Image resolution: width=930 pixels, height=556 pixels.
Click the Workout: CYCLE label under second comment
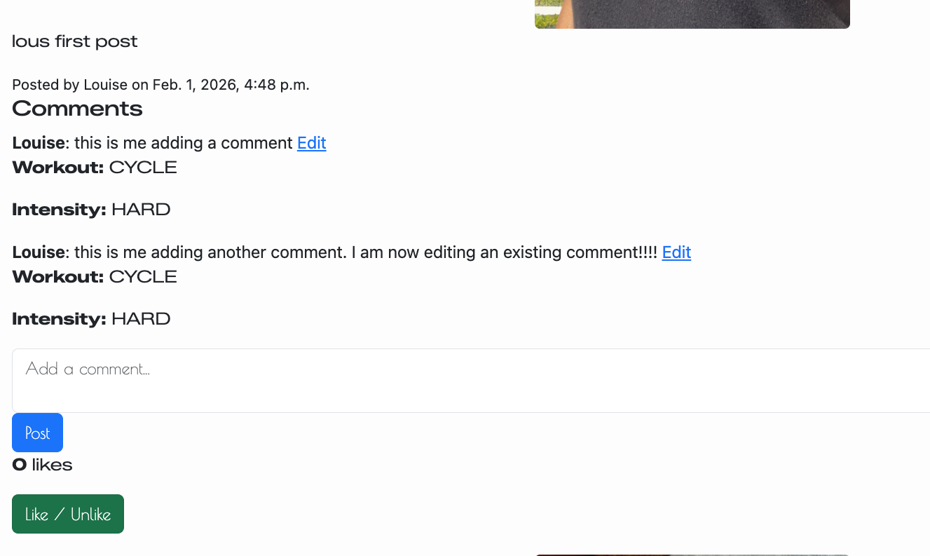pos(94,276)
